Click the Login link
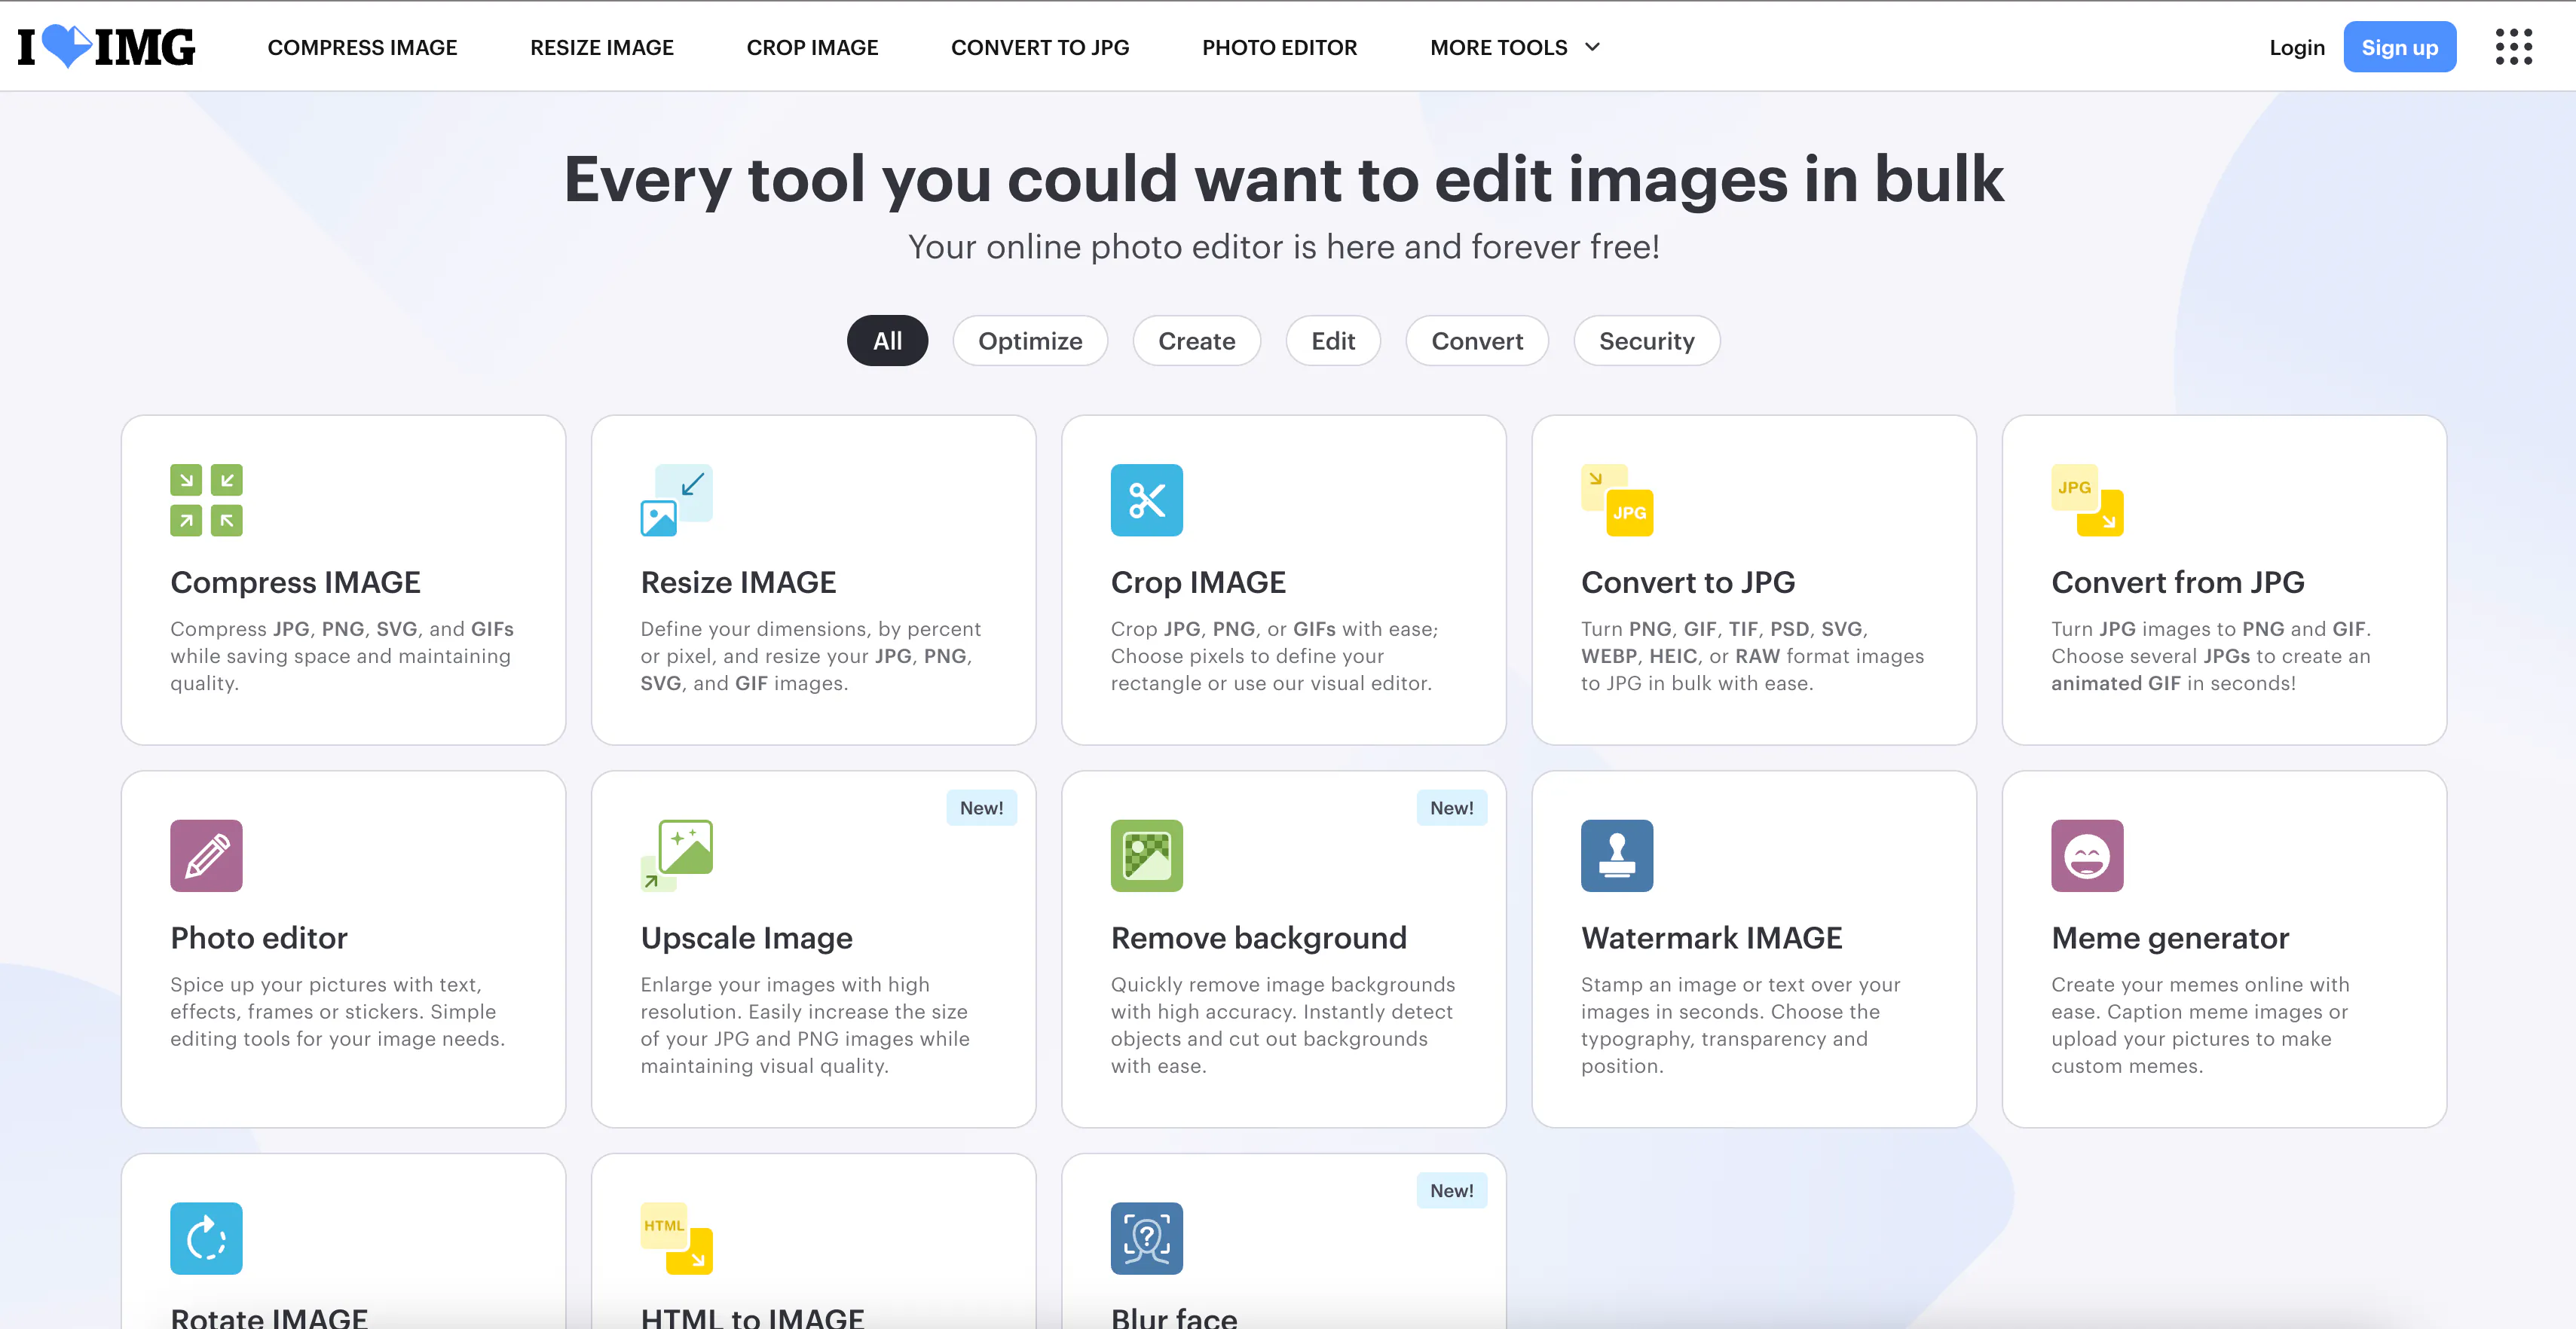Viewport: 2576px width, 1329px height. pos(2297,46)
